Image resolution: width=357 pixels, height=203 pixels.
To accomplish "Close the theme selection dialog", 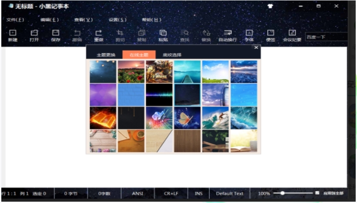I will pyautogui.click(x=256, y=47).
